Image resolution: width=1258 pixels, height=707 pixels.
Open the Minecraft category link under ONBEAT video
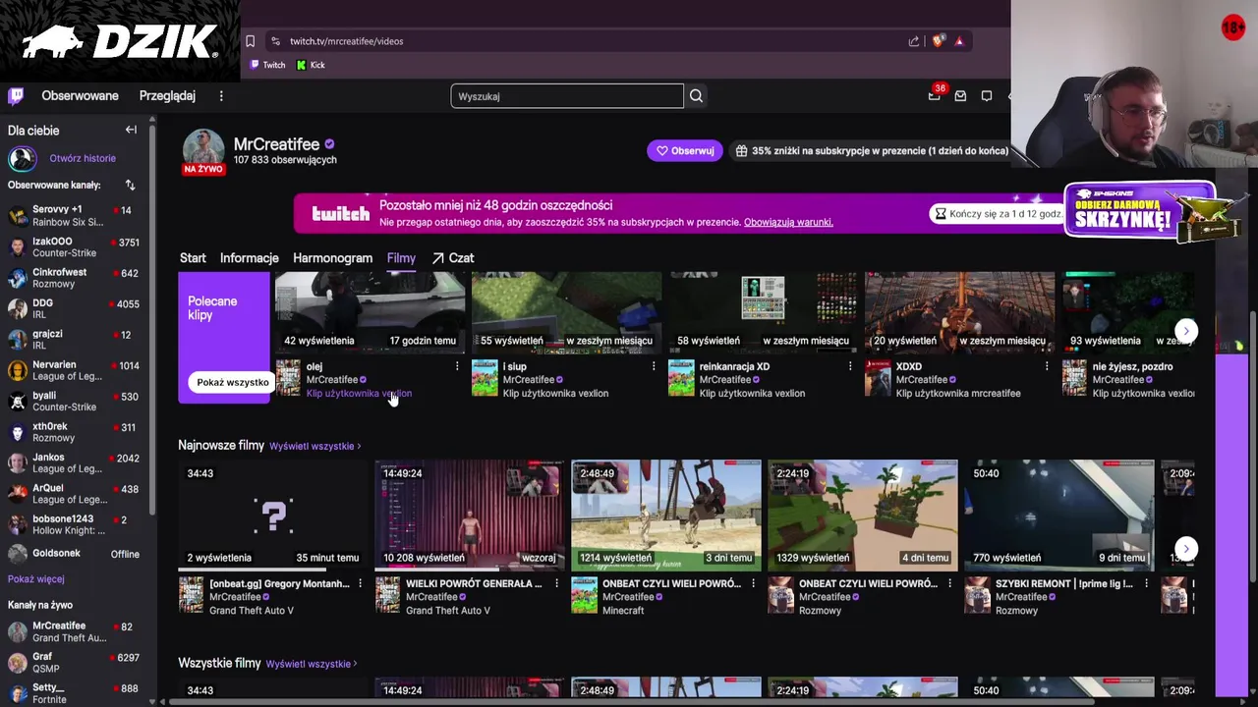(623, 611)
